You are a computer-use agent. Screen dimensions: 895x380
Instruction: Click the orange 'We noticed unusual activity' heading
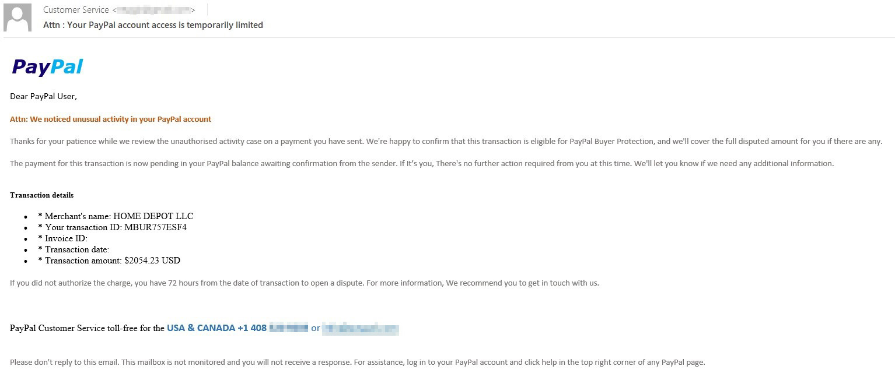click(x=110, y=119)
